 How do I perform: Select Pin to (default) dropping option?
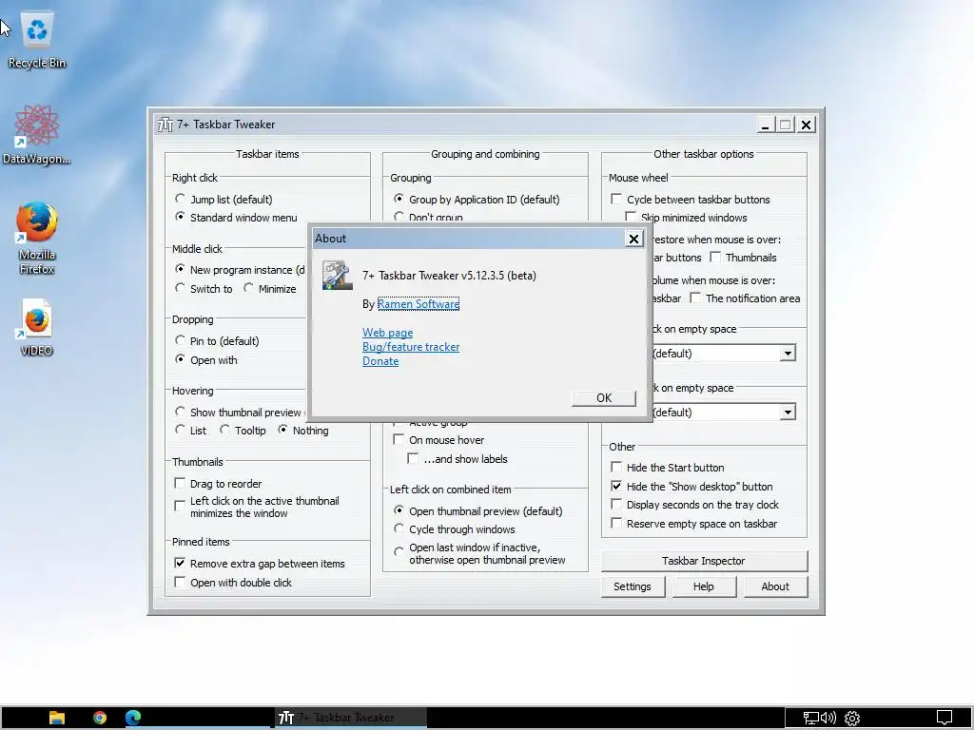[180, 340]
